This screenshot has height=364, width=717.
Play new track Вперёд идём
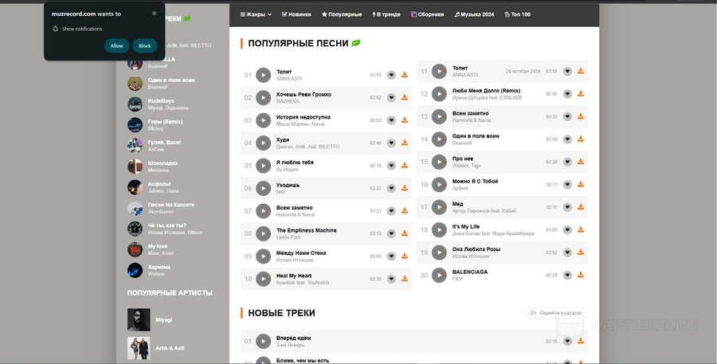tap(264, 341)
